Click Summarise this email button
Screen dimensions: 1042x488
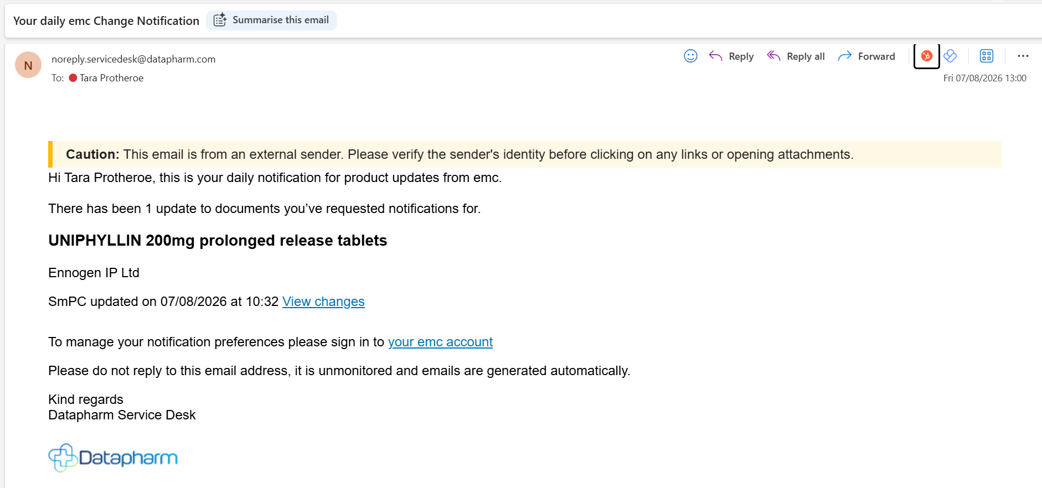tap(271, 20)
